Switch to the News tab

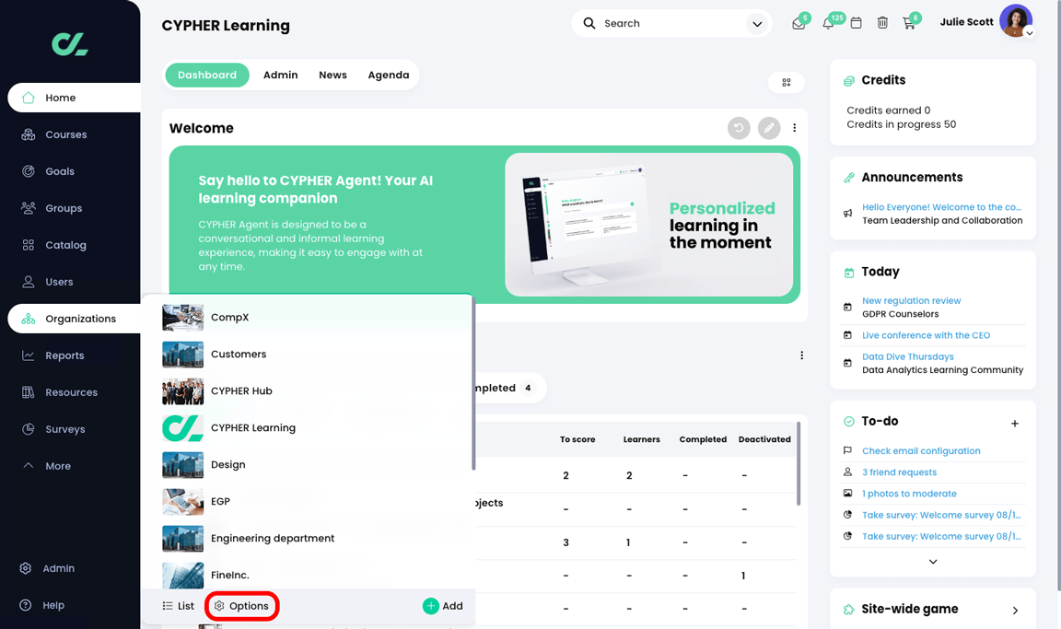(332, 76)
